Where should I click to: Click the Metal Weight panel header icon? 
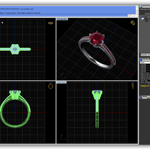click(140, 59)
